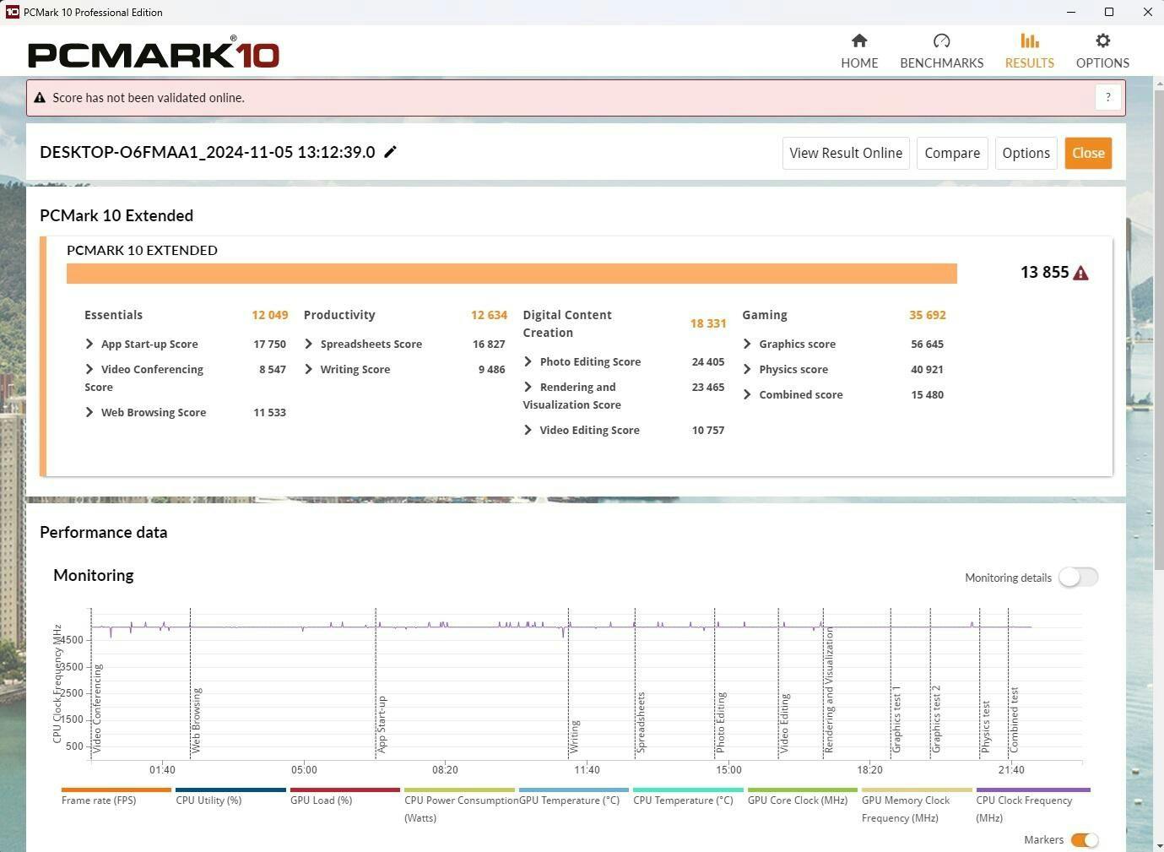
Task: Click the result name DESKTOP-O6FMAA1 title
Action: click(208, 152)
